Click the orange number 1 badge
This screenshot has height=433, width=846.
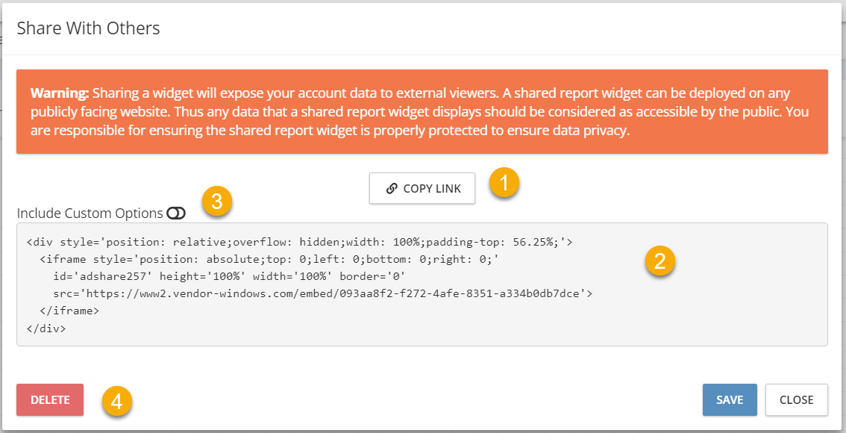click(x=504, y=183)
